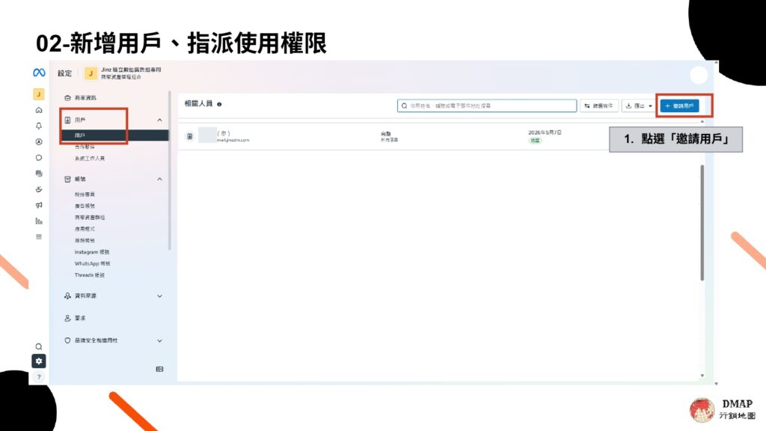766x431 pixels.
Task: Go to Home via the house icon
Action: pos(39,110)
